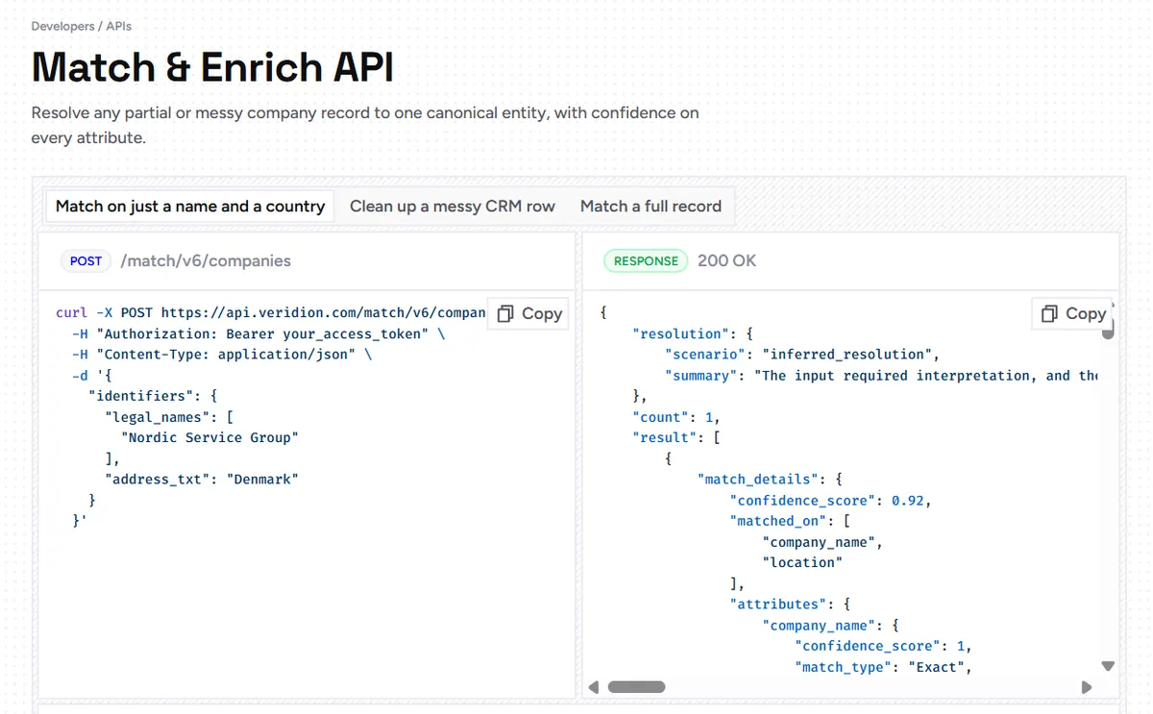Click the RESPONSE status badge
1153x714 pixels.
coord(646,260)
